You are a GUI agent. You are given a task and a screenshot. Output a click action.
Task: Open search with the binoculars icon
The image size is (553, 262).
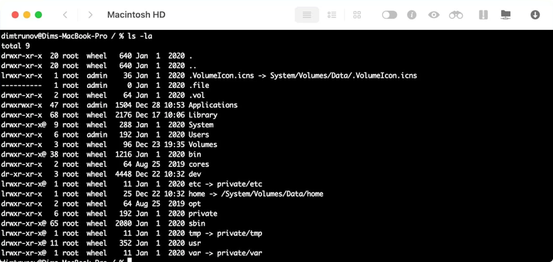coord(456,15)
